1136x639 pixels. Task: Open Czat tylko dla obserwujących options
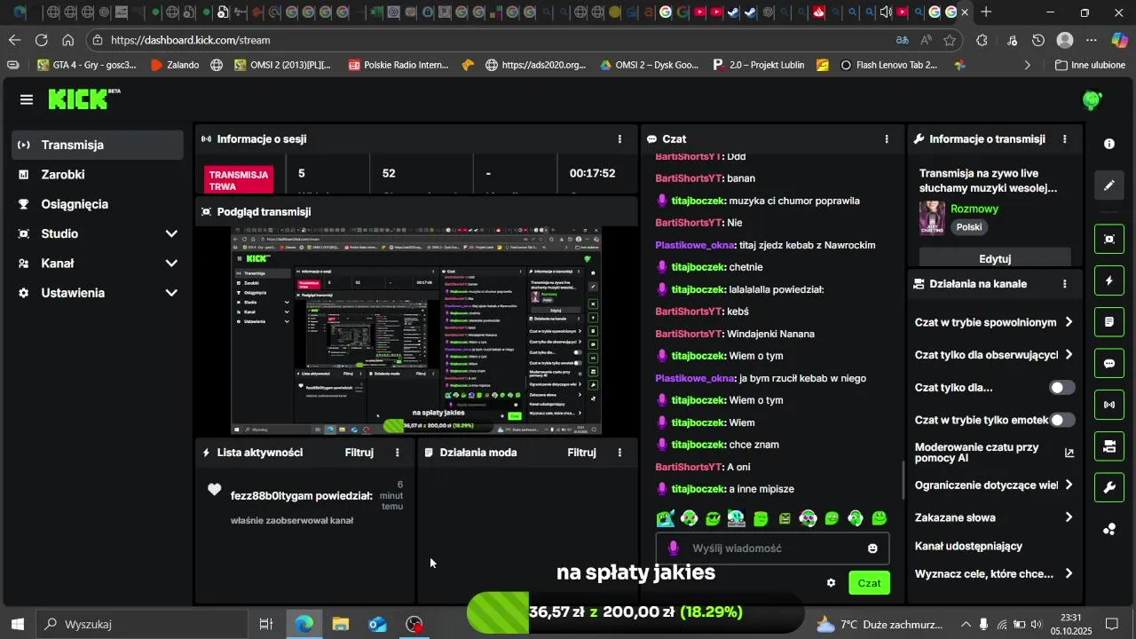click(x=994, y=355)
